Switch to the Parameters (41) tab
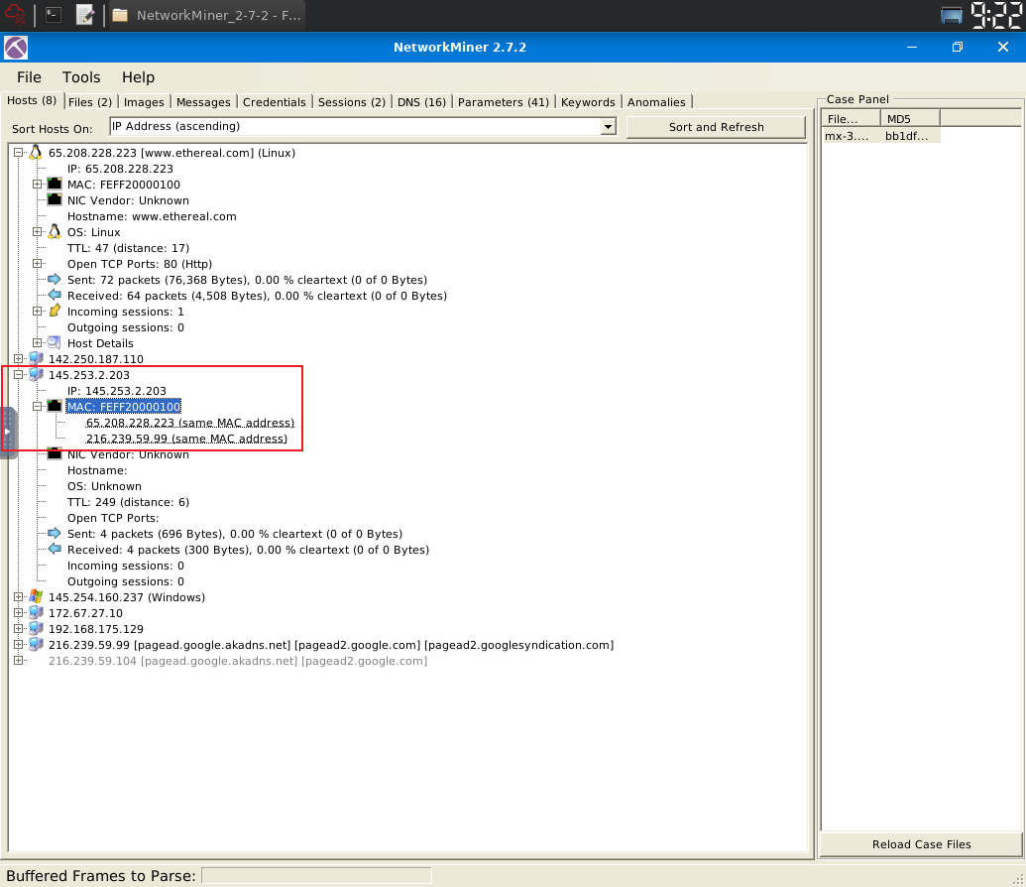 click(504, 101)
